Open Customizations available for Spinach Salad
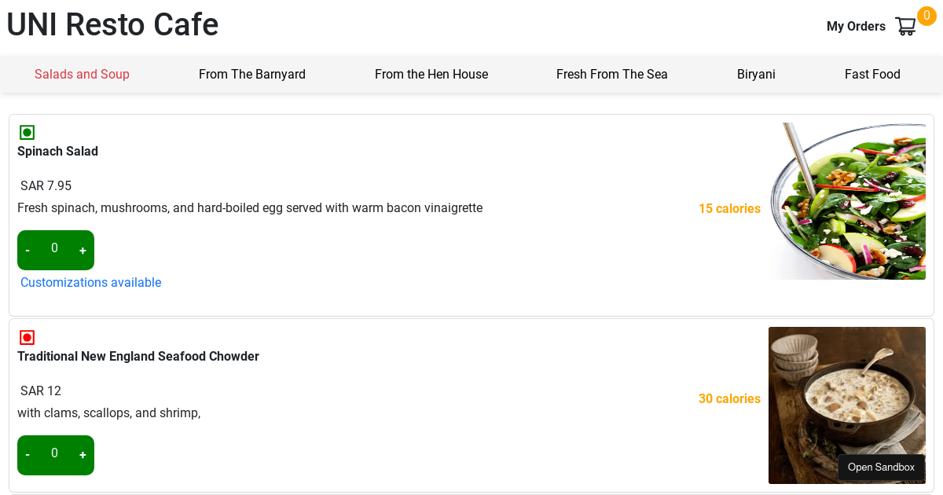 coord(90,282)
